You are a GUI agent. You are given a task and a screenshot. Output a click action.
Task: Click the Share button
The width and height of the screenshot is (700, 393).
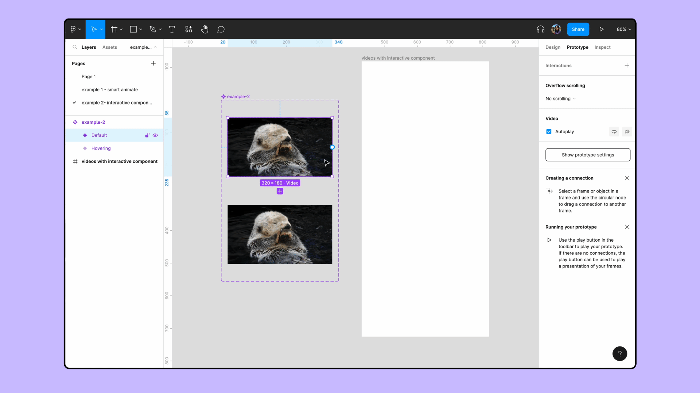tap(578, 29)
